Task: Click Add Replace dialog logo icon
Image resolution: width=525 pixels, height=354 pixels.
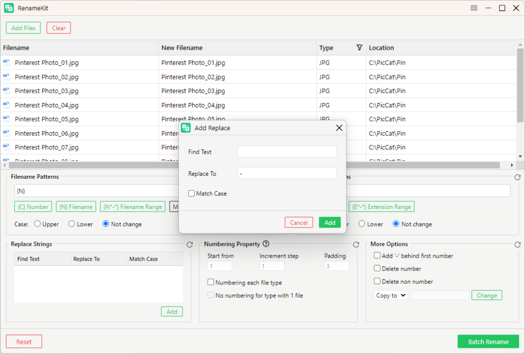Action: pyautogui.click(x=186, y=128)
